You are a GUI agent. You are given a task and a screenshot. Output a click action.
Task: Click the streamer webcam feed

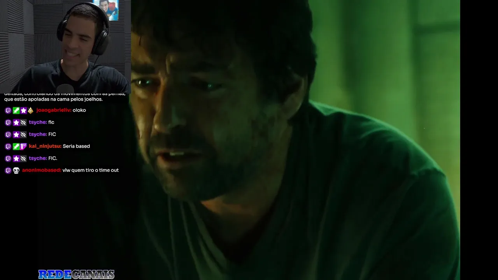point(65,47)
